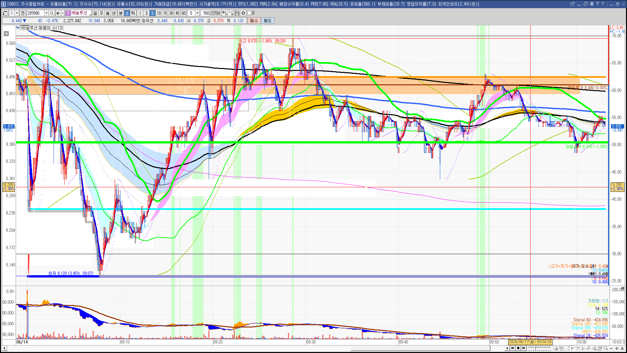Click the bottom magnifier zoom icon
The width and height of the screenshot is (627, 353).
606,348
